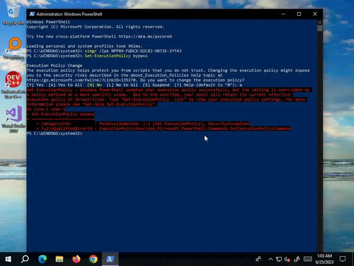Click the FullyQualifiedErrorId error line
The image size is (354, 266).
pyautogui.click(x=163, y=129)
